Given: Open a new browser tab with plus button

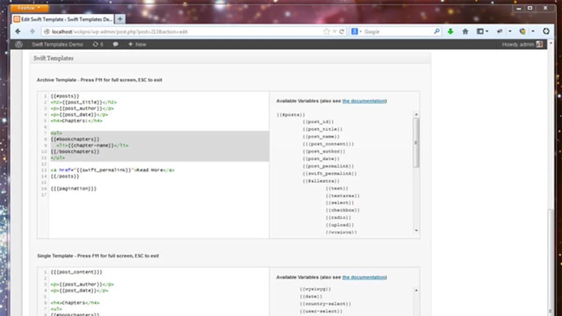Looking at the screenshot, I should tap(120, 19).
